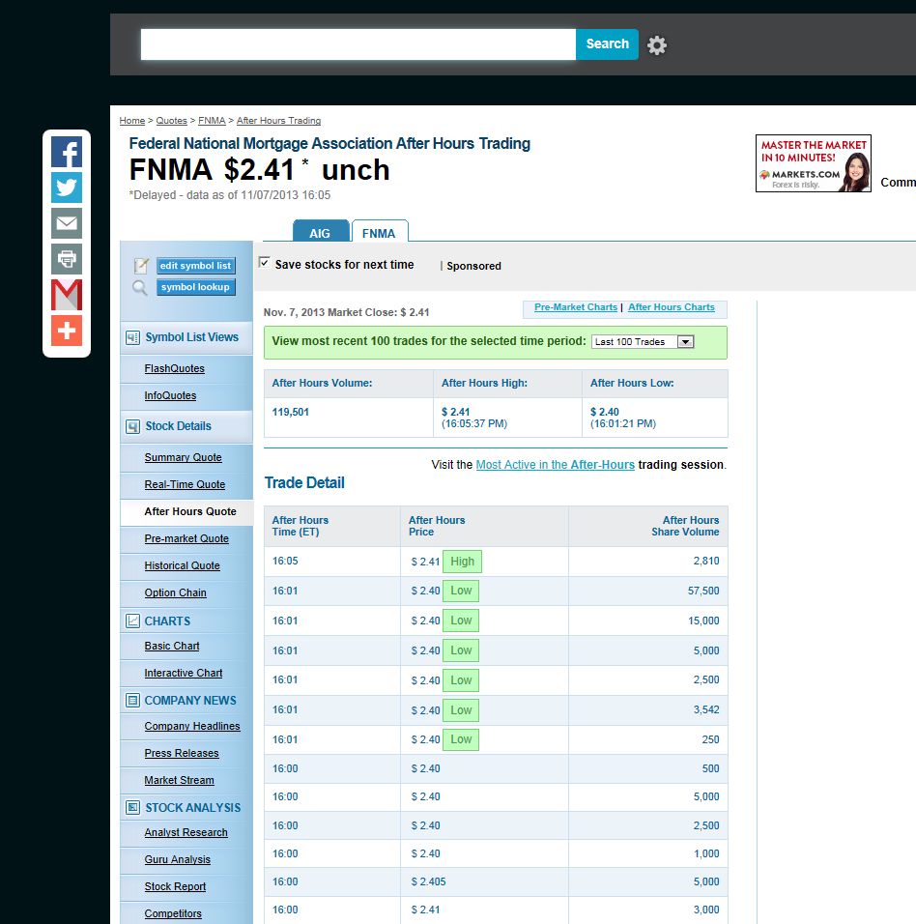
Task: Open Interactive Chart link
Action: click(x=184, y=674)
